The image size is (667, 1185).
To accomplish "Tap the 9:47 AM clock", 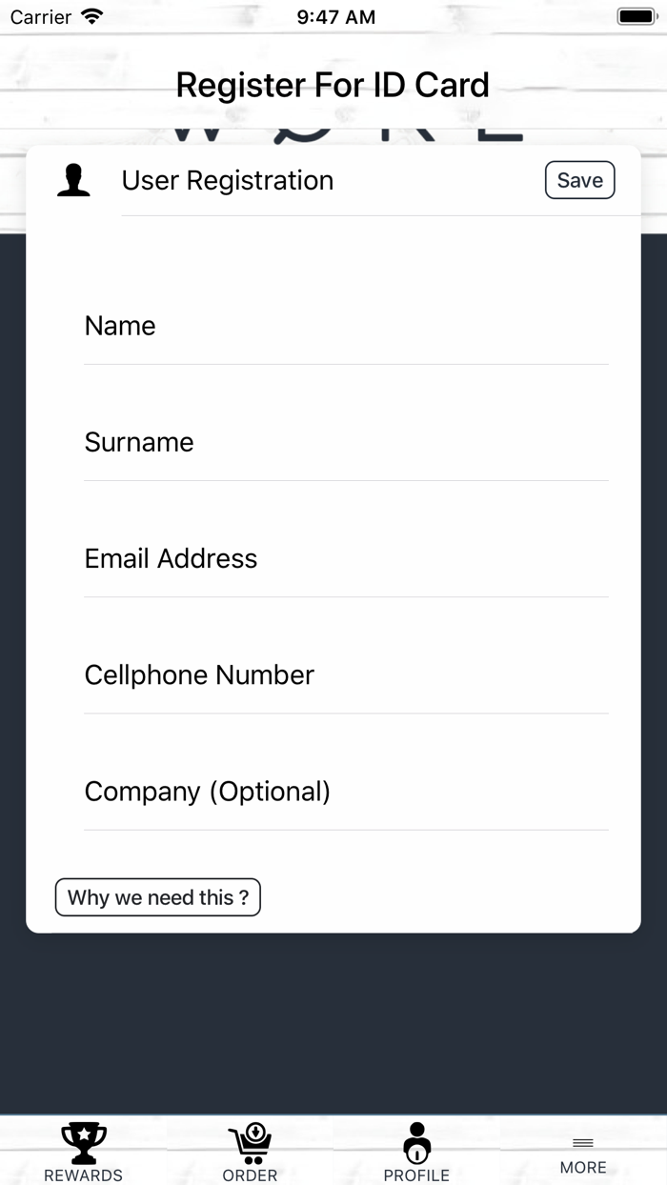I will coord(335,16).
